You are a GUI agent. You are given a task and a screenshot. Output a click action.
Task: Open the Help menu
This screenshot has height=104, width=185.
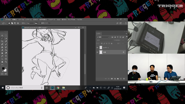pos(79,20)
